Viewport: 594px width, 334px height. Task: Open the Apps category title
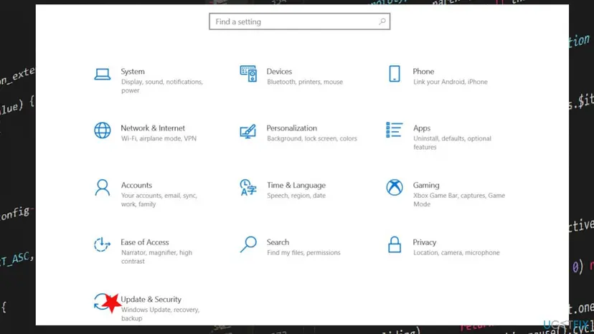point(422,128)
